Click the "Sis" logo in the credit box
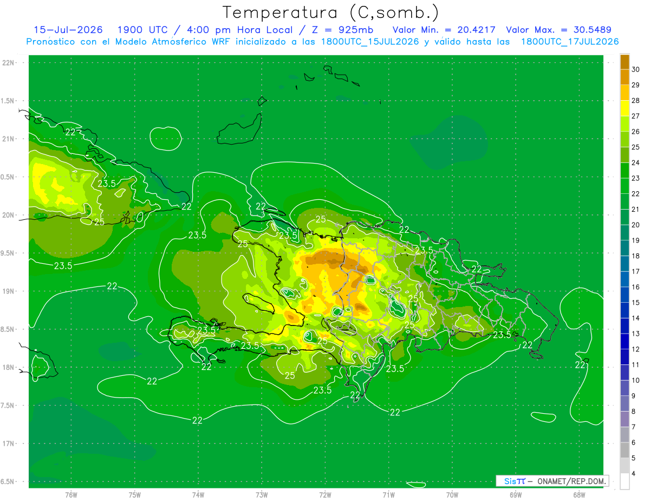Viewport: 650px width, 502px height. [x=511, y=481]
